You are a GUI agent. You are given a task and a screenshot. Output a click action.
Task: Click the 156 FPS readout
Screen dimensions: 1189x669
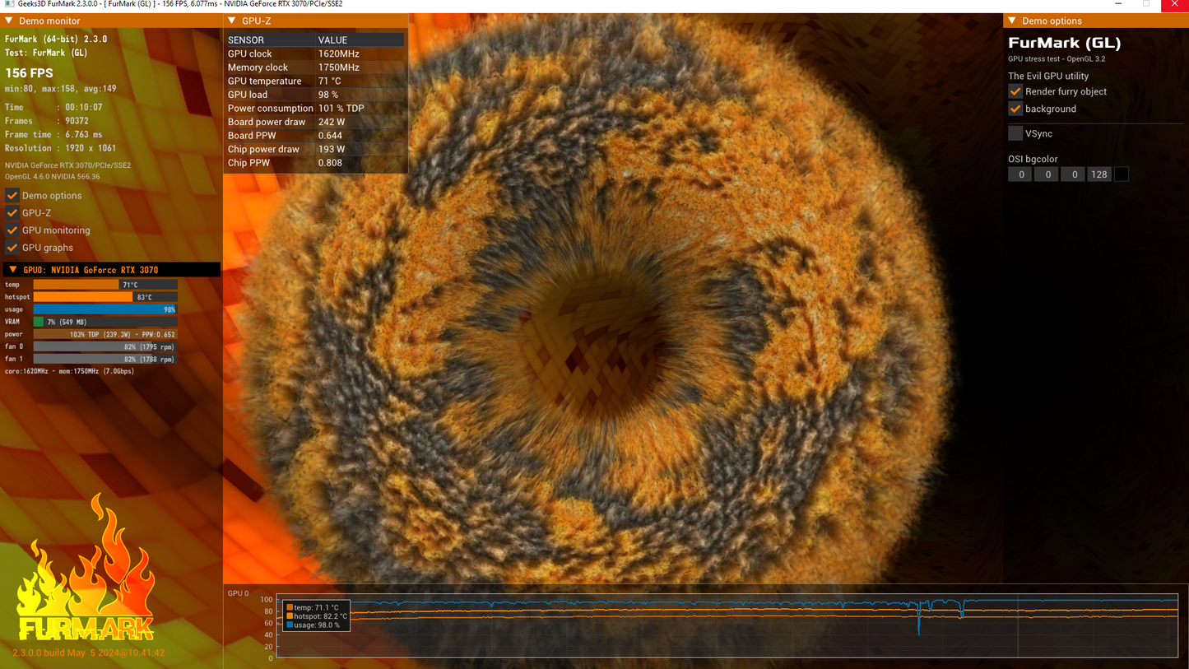click(x=29, y=73)
